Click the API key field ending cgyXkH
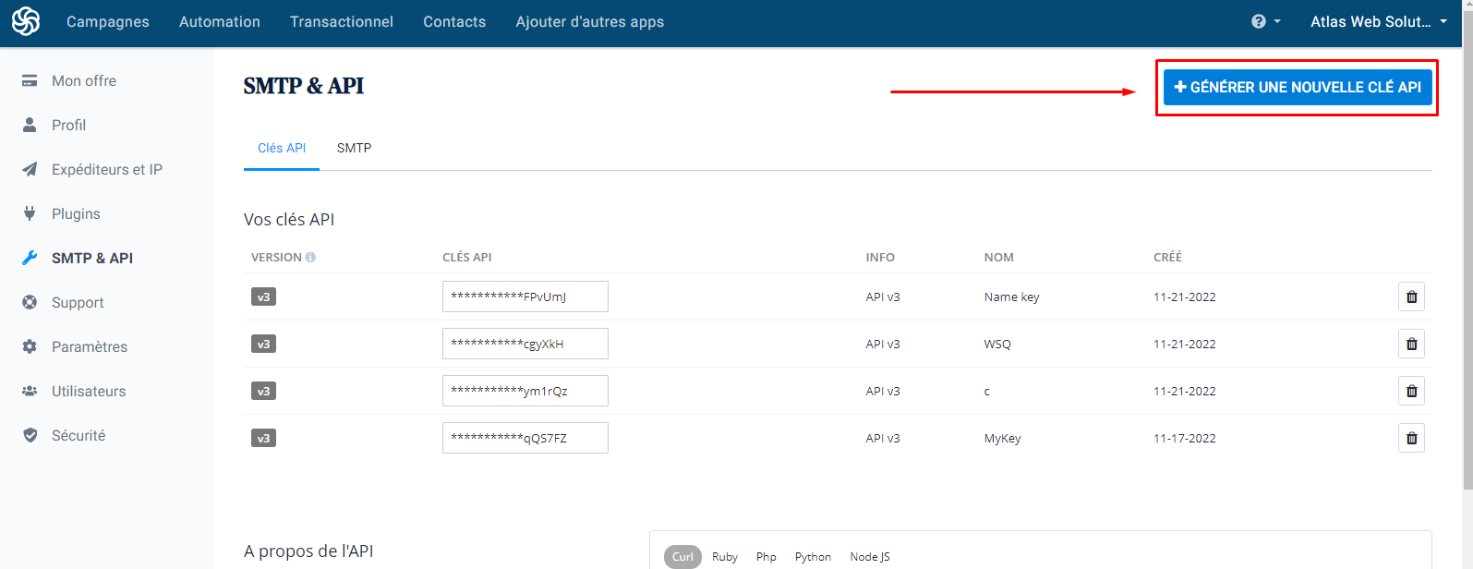 (x=525, y=344)
